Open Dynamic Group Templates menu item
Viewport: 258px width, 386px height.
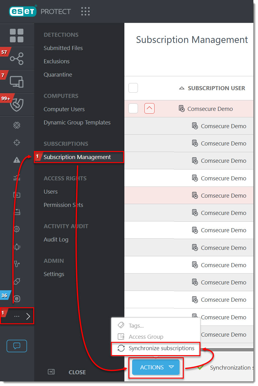pyautogui.click(x=77, y=122)
